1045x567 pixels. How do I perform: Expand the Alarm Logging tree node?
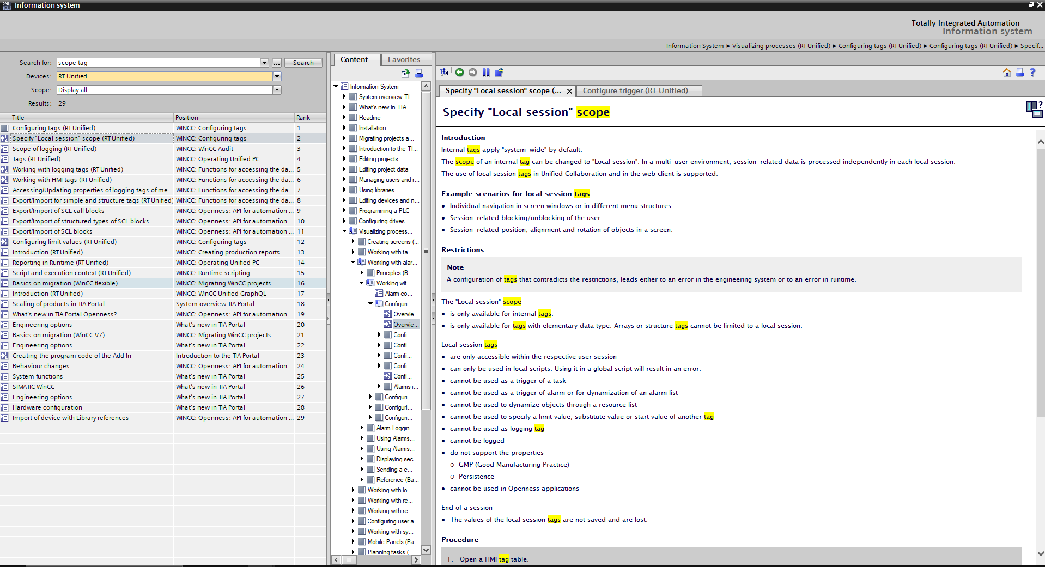click(362, 428)
